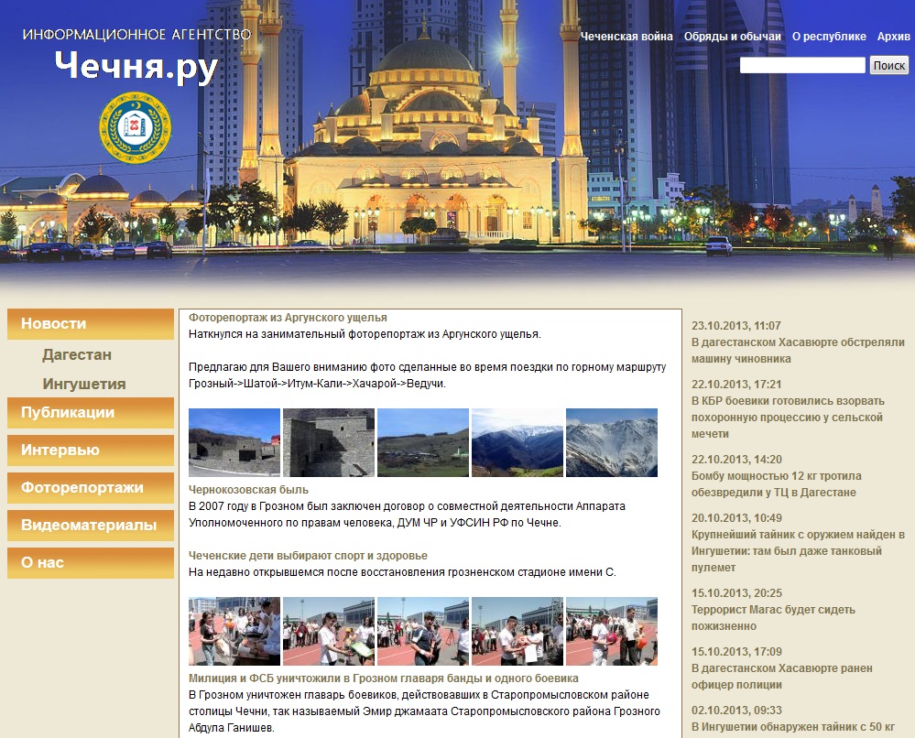Open the Чеченская война menu item
This screenshot has width=915, height=738.
(x=626, y=37)
